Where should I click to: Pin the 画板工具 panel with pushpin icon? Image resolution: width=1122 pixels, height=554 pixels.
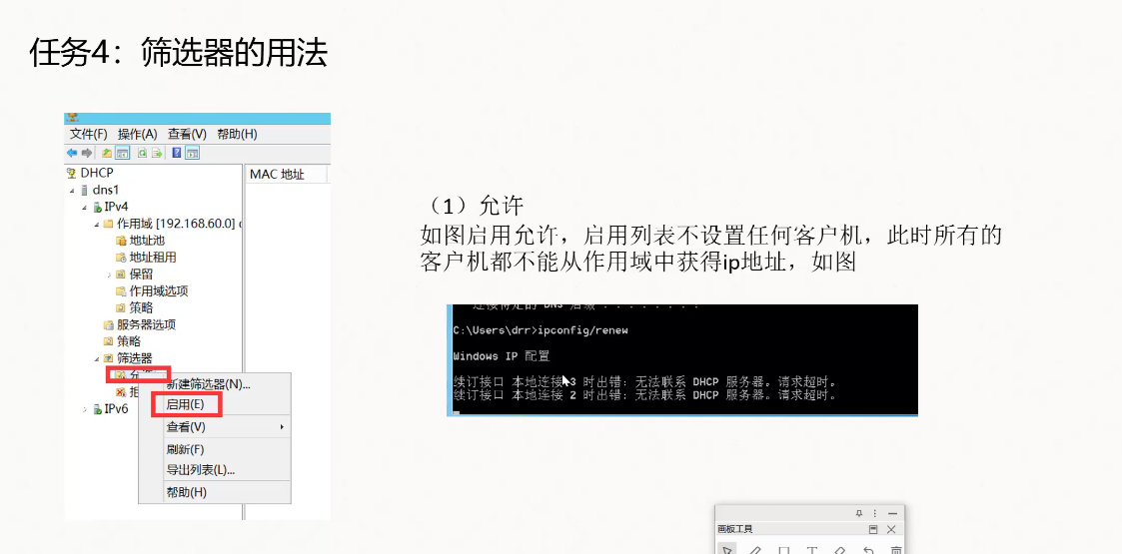[859, 513]
